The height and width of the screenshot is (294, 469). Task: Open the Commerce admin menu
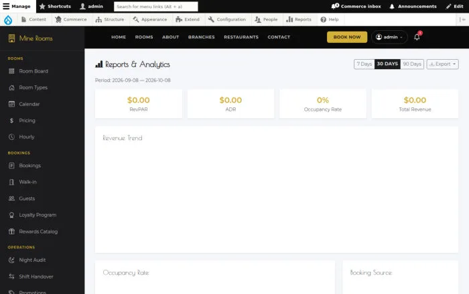[71, 19]
